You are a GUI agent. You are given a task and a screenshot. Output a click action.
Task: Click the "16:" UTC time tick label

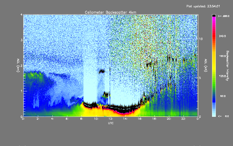(x=140, y=119)
